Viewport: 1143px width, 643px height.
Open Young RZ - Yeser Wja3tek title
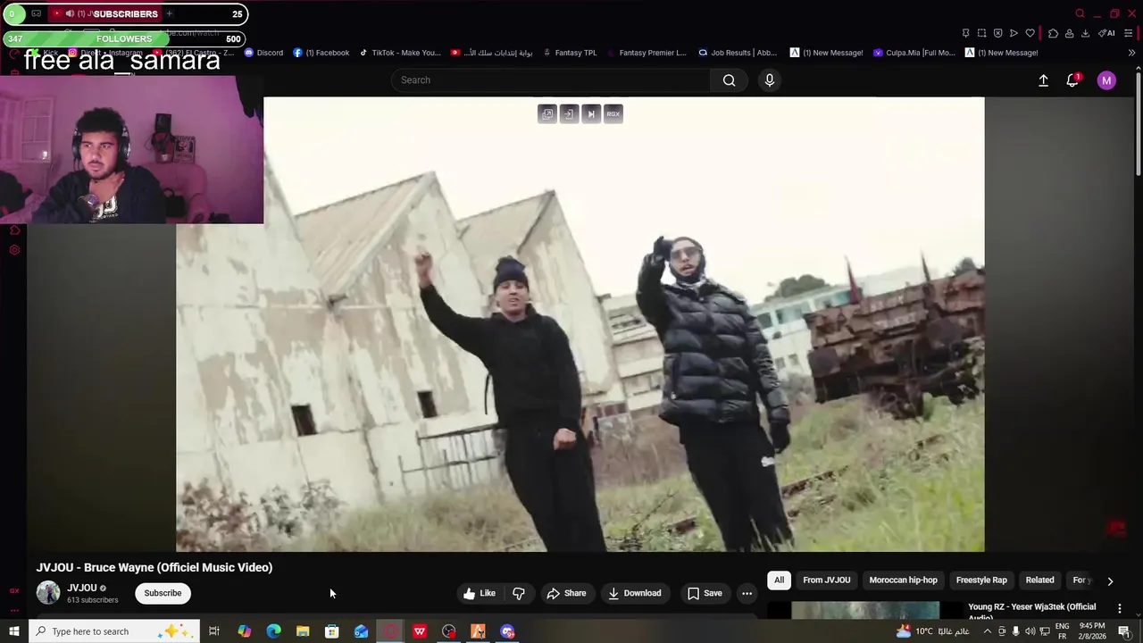(1032, 611)
